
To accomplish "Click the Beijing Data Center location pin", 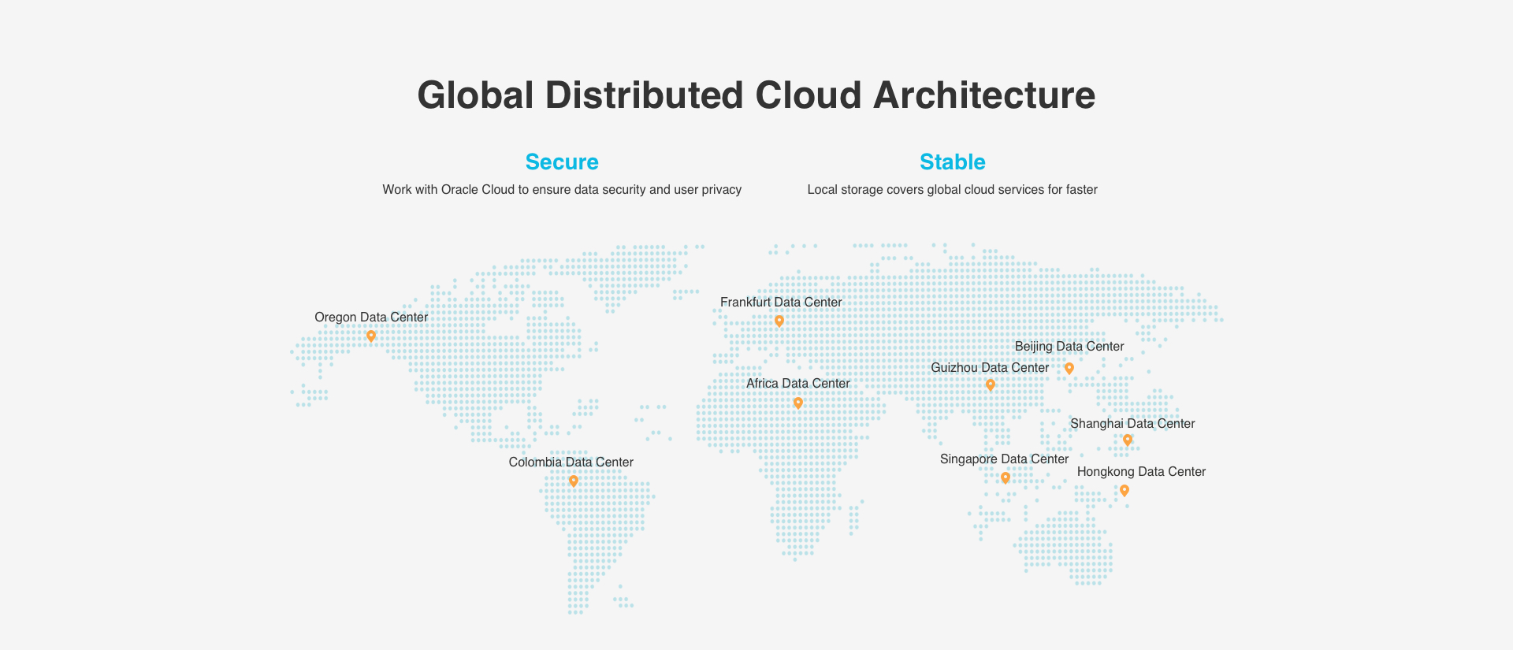I will pos(1069,368).
